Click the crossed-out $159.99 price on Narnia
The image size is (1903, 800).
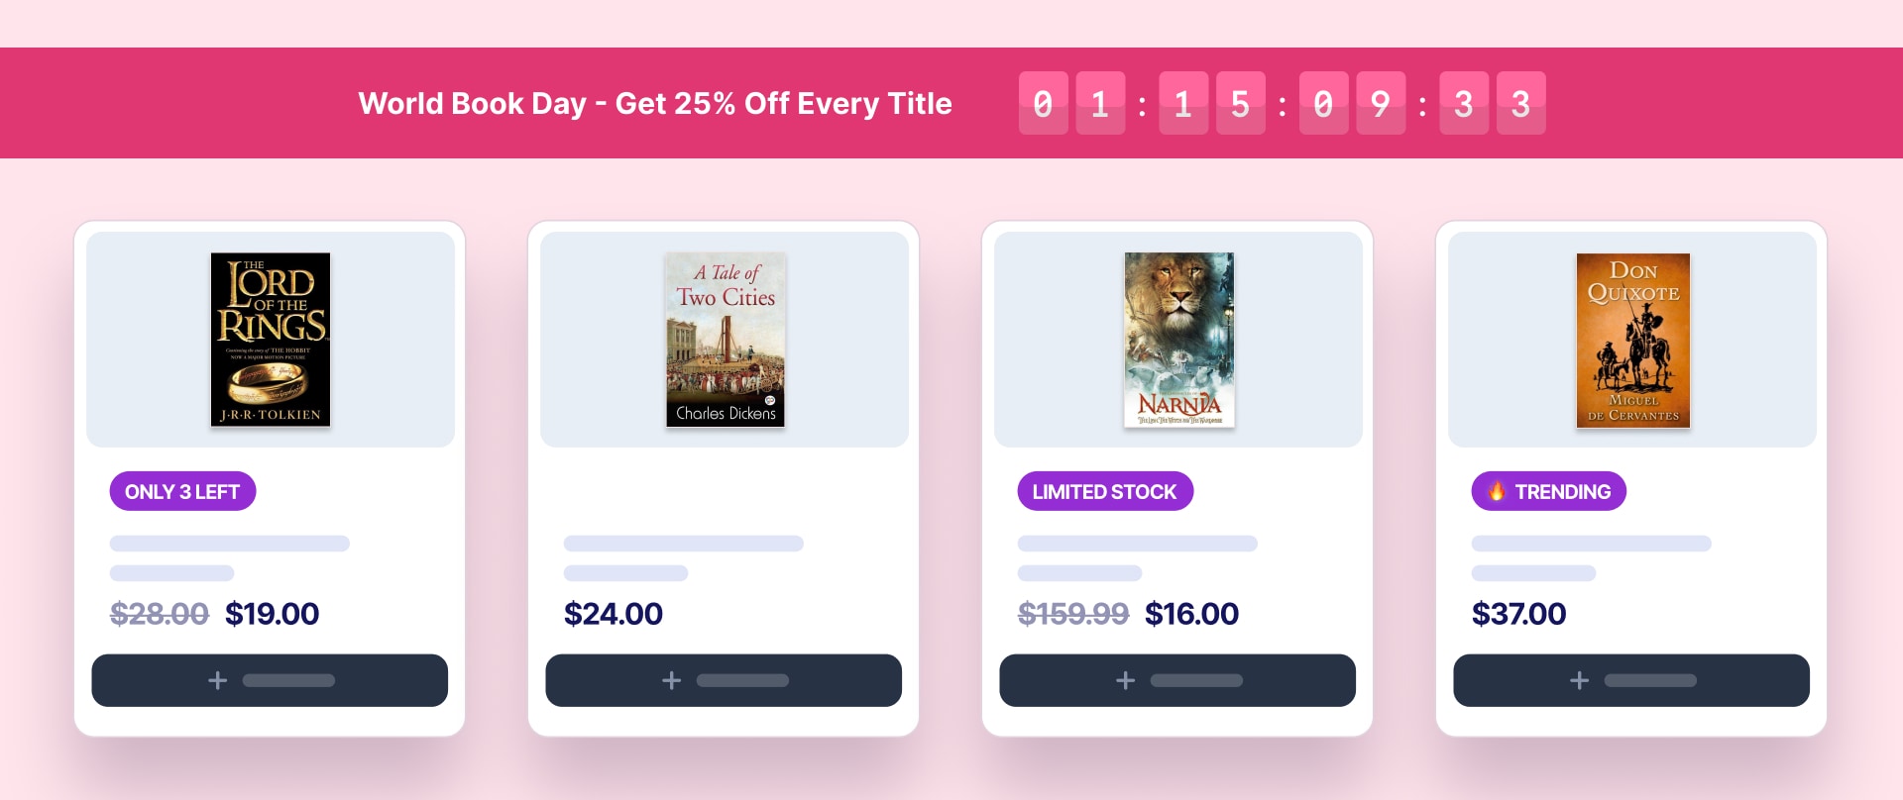(x=1073, y=613)
